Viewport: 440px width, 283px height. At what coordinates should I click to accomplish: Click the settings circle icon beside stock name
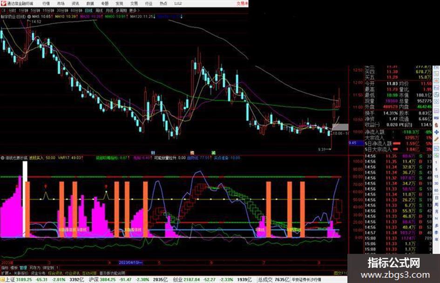click(x=29, y=17)
